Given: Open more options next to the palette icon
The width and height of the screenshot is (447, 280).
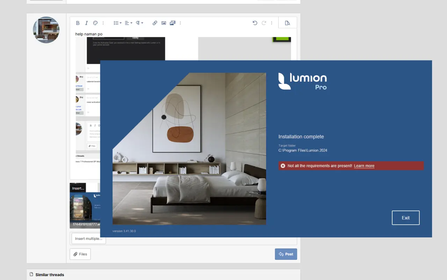Looking at the screenshot, I should point(103,23).
